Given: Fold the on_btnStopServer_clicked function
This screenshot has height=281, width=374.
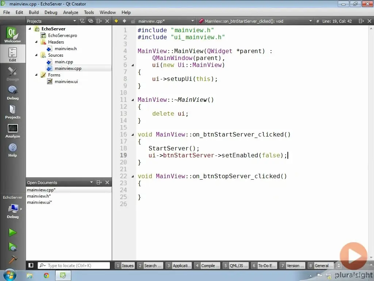Looking at the screenshot, I should pyautogui.click(x=133, y=176).
